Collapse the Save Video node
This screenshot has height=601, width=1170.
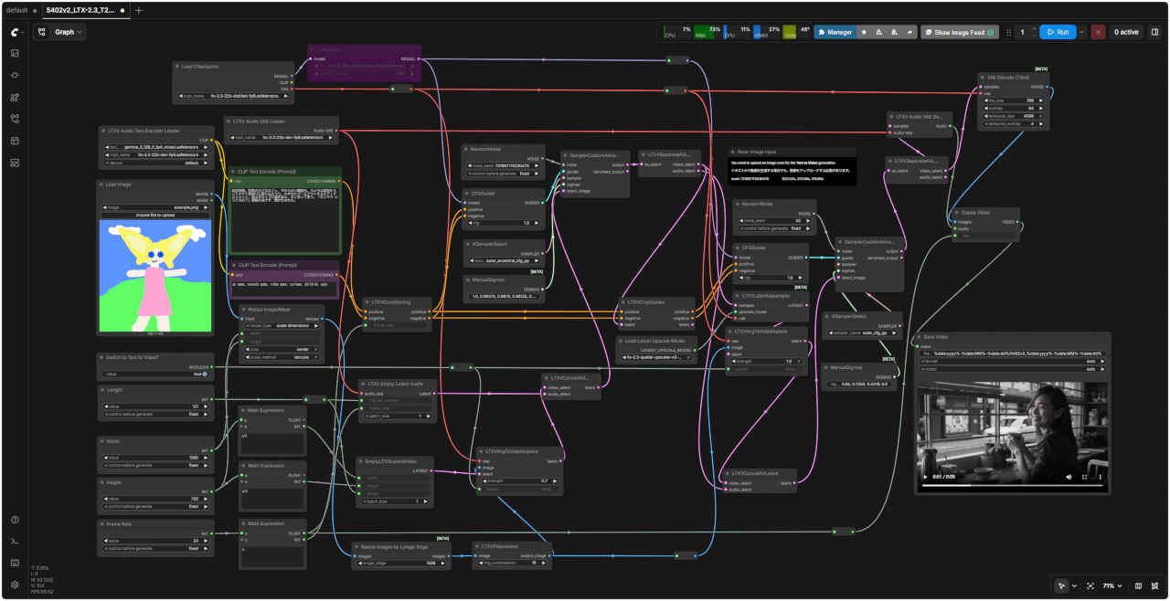[x=920, y=337]
